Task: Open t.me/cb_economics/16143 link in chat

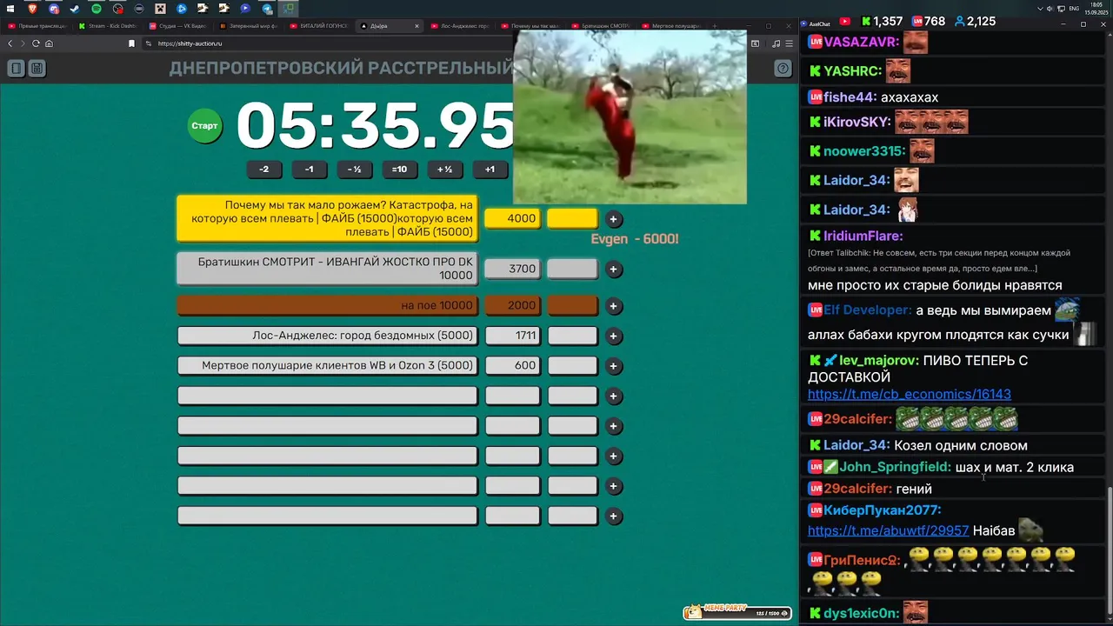Action: (910, 394)
